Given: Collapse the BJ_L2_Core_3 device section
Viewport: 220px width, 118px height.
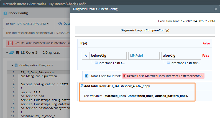Looking at the screenshot, I should click(6, 52).
